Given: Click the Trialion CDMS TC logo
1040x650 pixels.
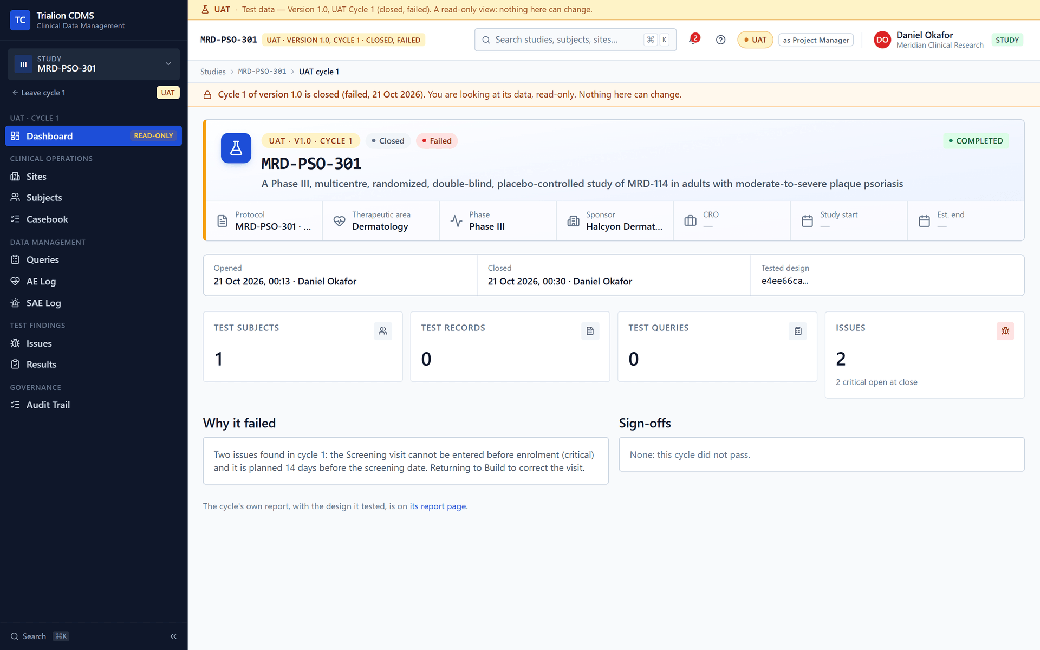Looking at the screenshot, I should pos(20,20).
